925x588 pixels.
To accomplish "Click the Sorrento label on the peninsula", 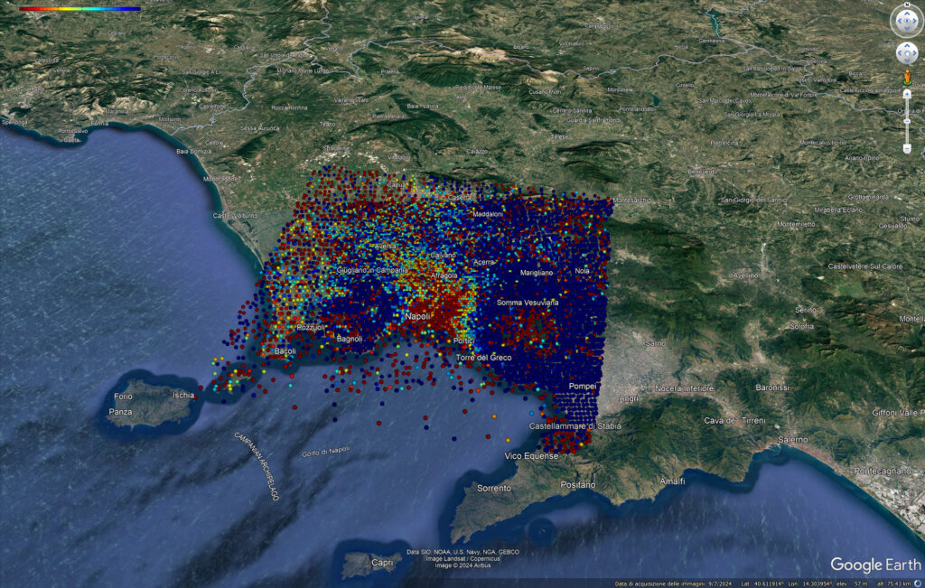I will [494, 488].
